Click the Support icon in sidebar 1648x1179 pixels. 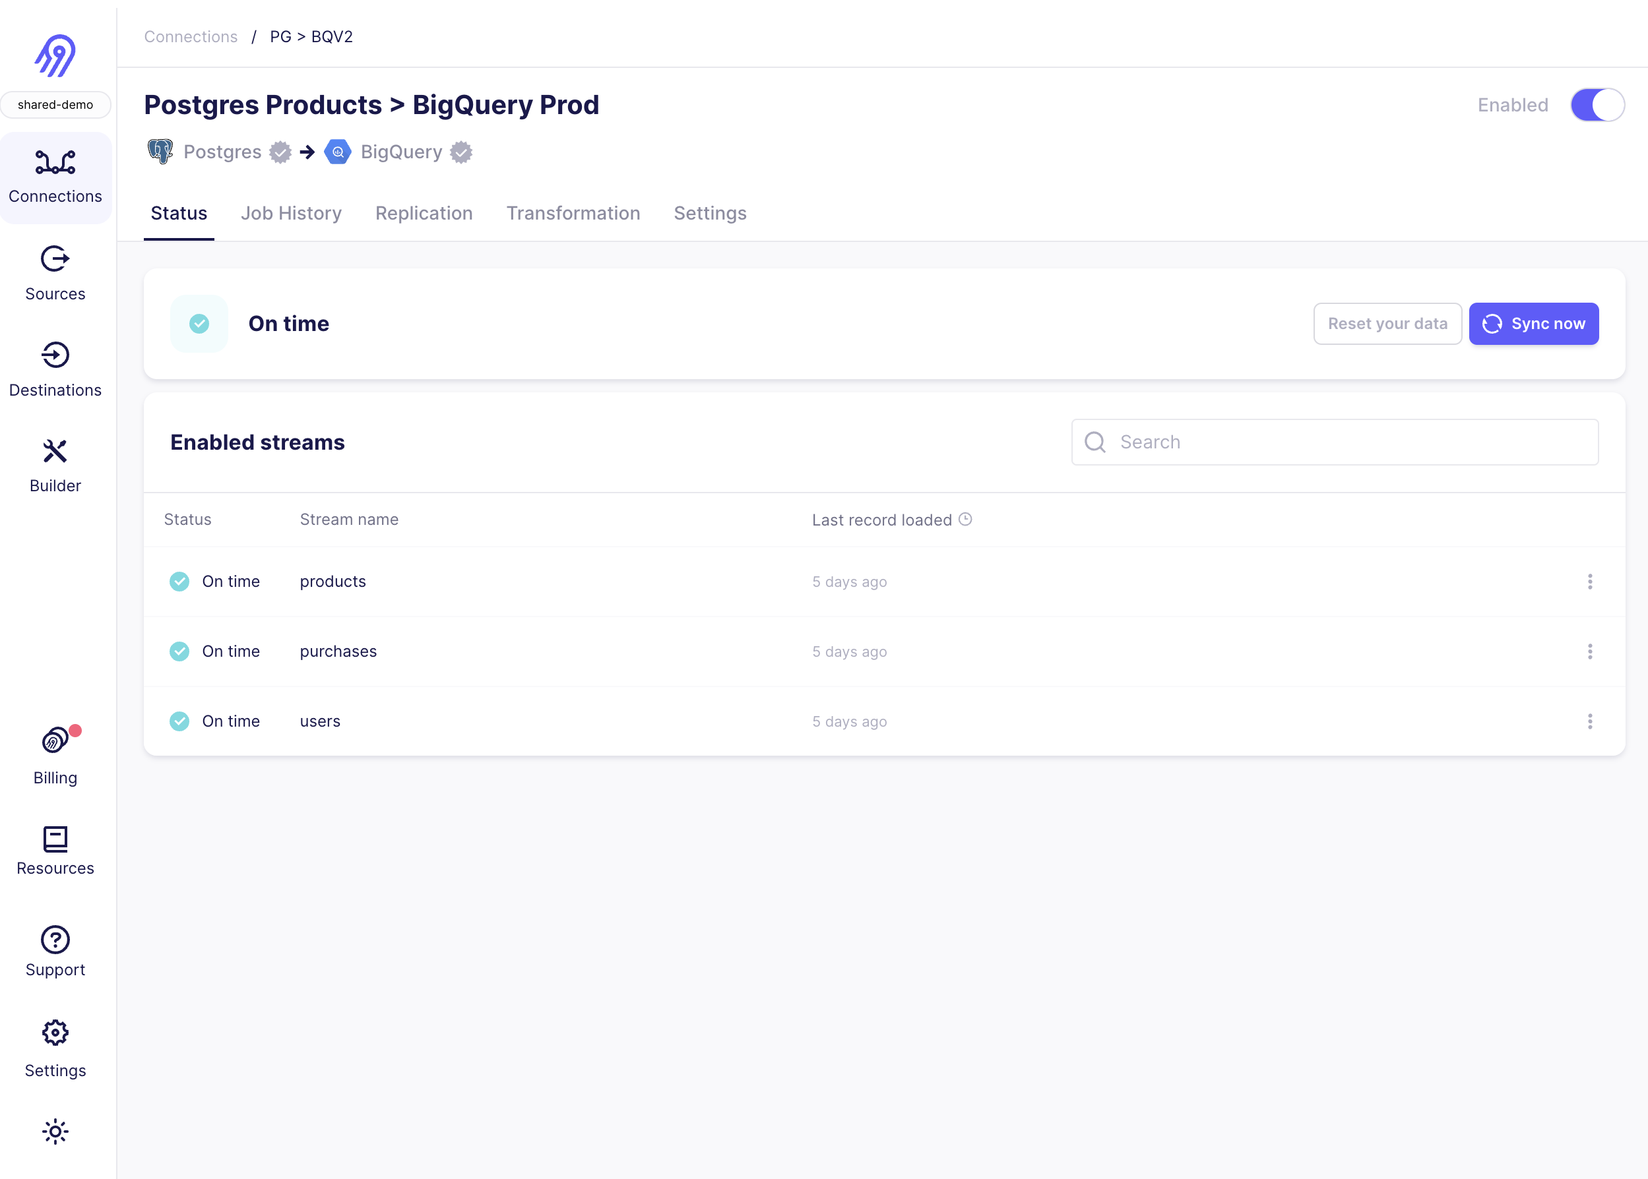55,939
